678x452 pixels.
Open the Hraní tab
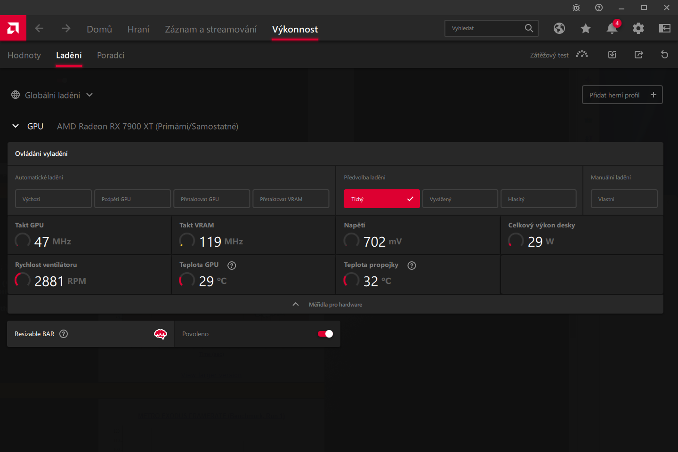point(138,29)
